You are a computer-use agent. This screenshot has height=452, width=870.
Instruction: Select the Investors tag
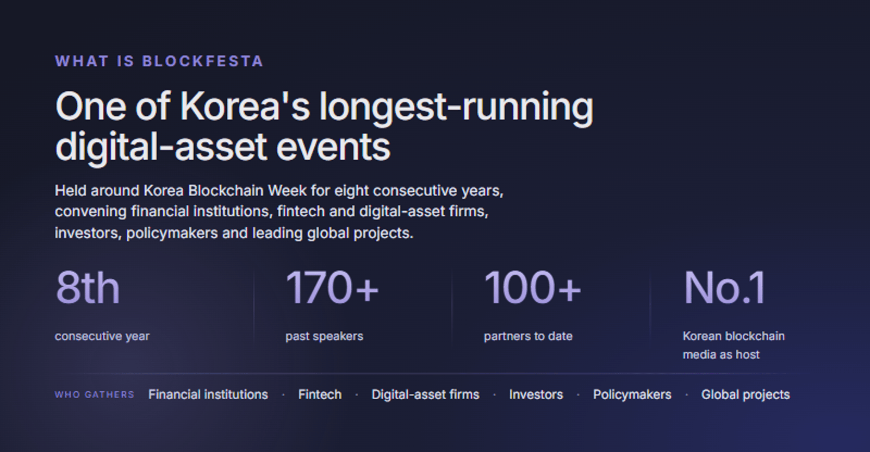[536, 395]
